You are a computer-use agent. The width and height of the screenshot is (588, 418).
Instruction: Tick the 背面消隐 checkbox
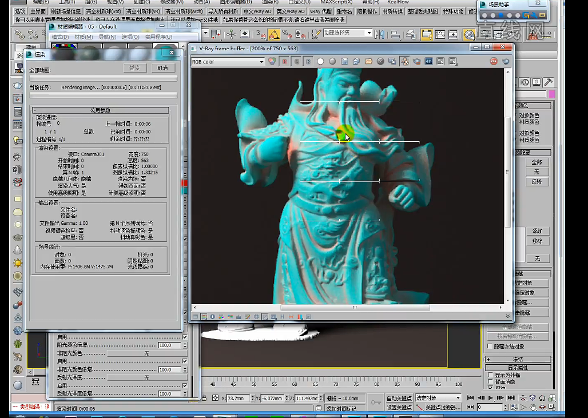click(490, 381)
